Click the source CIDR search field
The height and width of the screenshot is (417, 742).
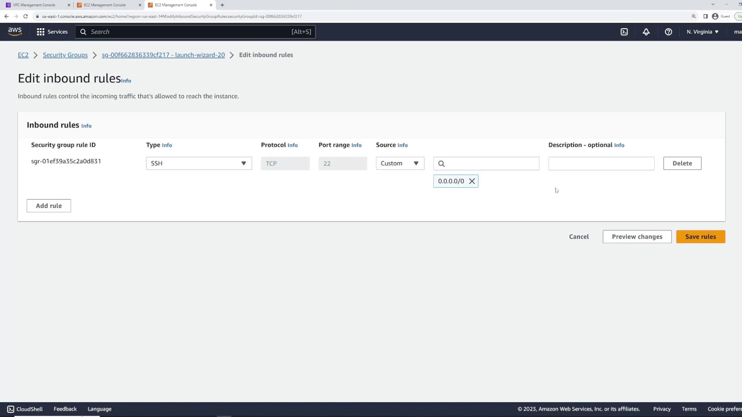[x=491, y=163]
